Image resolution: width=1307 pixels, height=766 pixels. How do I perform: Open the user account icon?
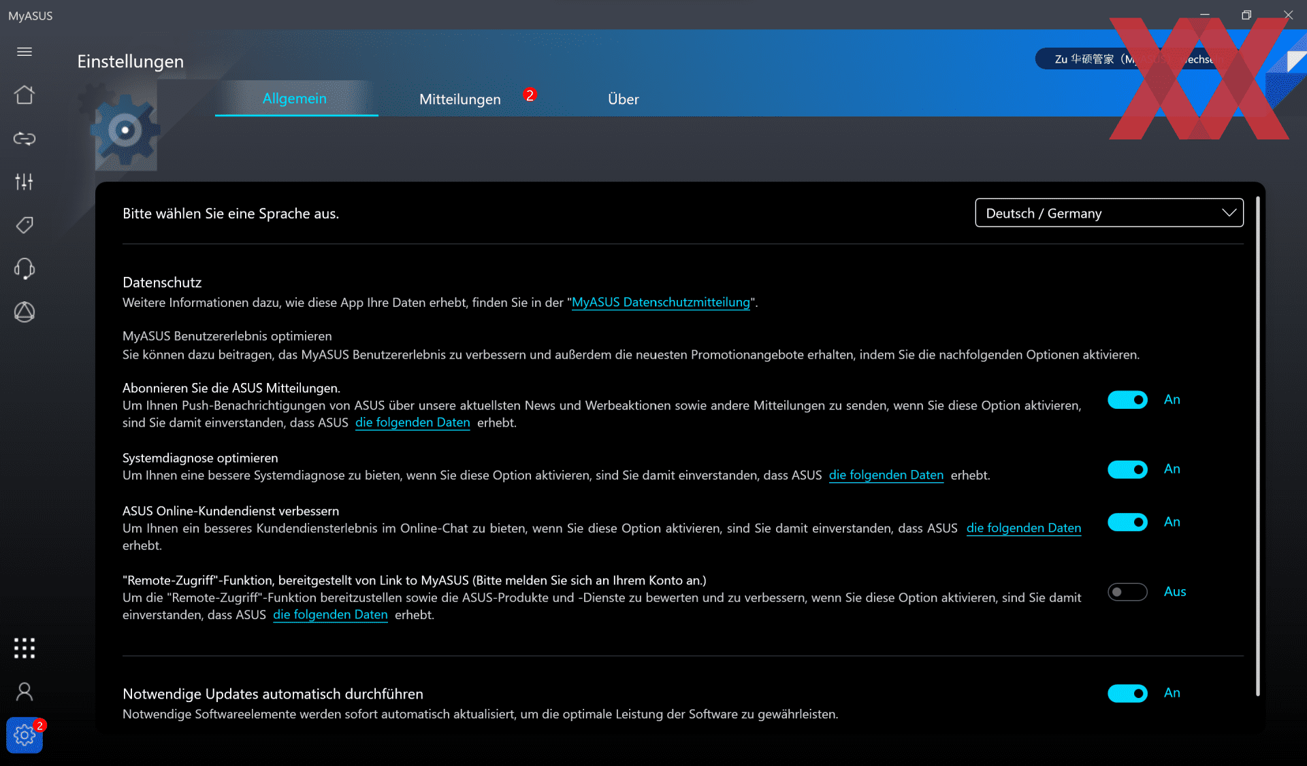click(25, 692)
